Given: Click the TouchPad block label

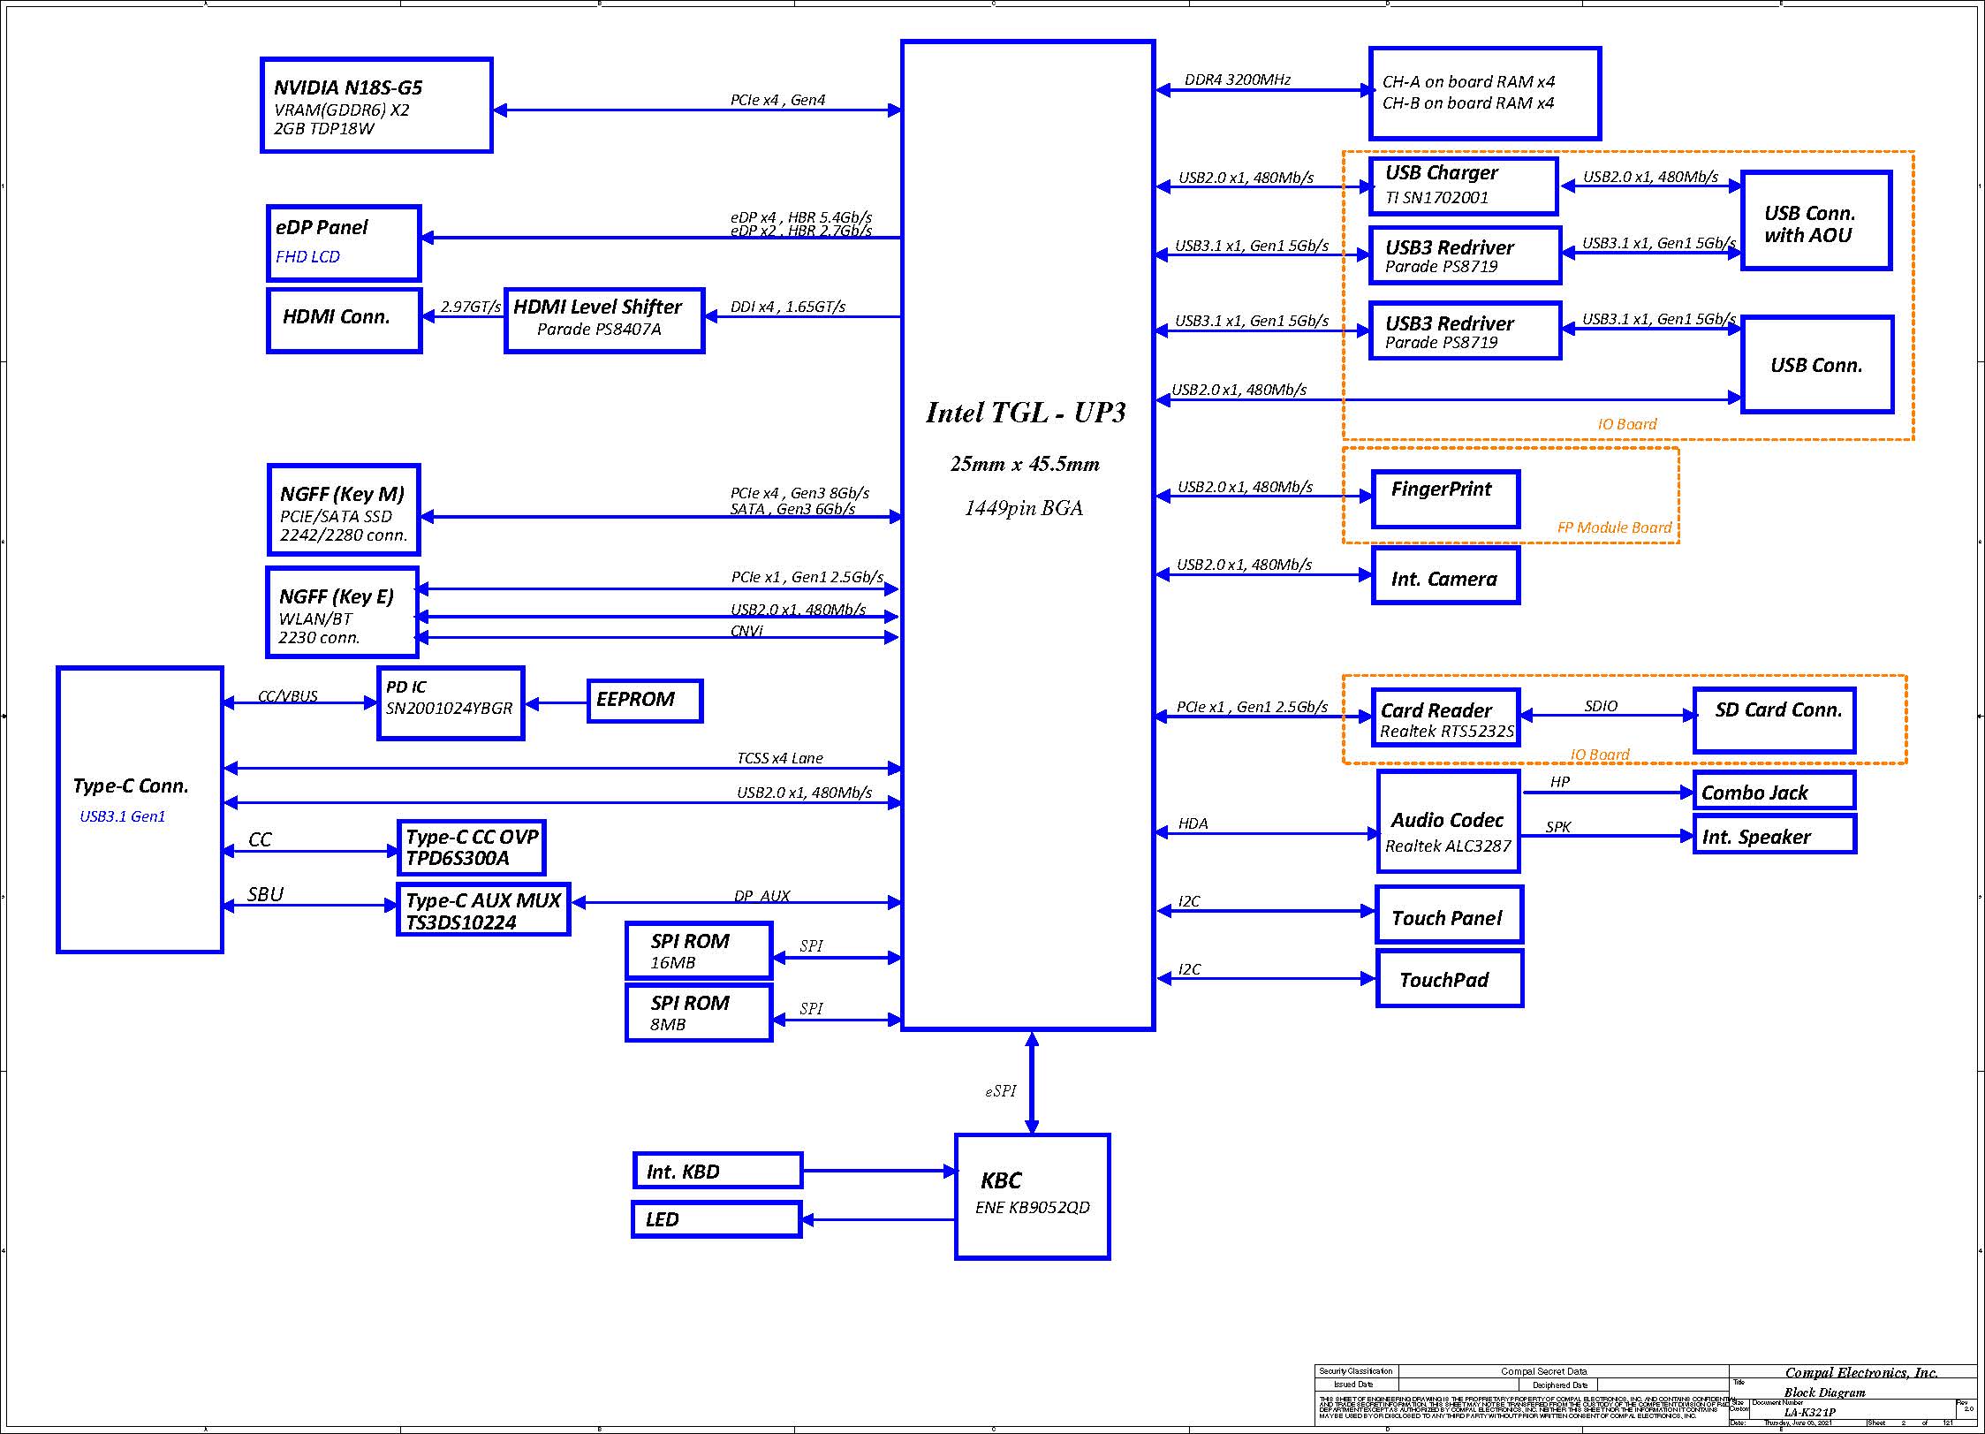Looking at the screenshot, I should (1443, 981).
